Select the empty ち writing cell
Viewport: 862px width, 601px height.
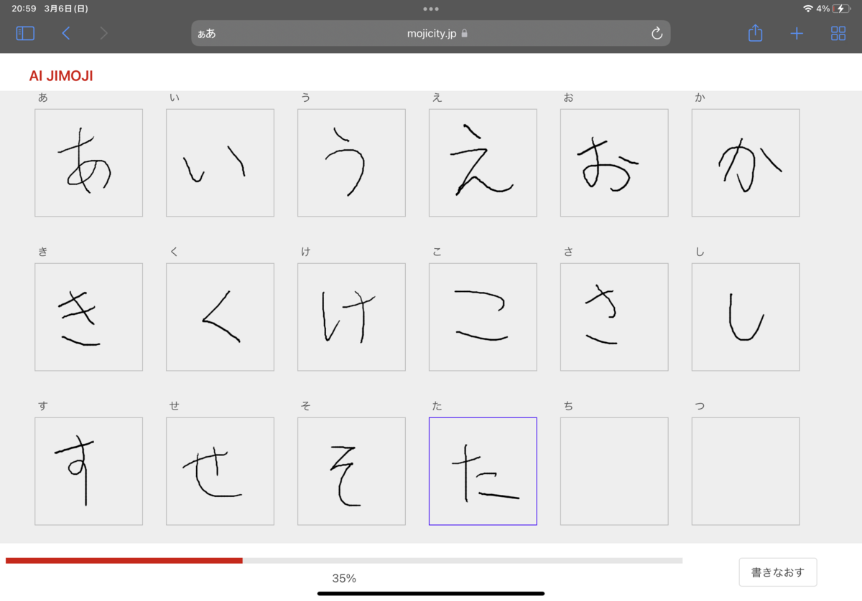coord(614,471)
